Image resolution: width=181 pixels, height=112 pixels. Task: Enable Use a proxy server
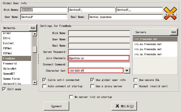92,86
